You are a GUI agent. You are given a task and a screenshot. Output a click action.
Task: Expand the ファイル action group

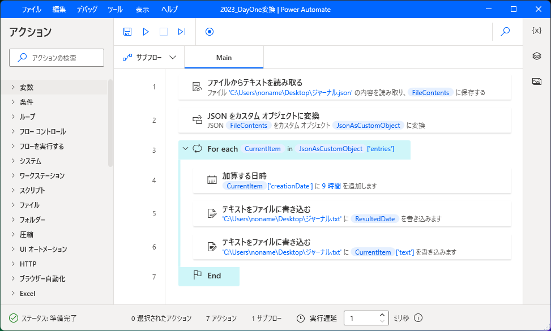pyautogui.click(x=13, y=205)
